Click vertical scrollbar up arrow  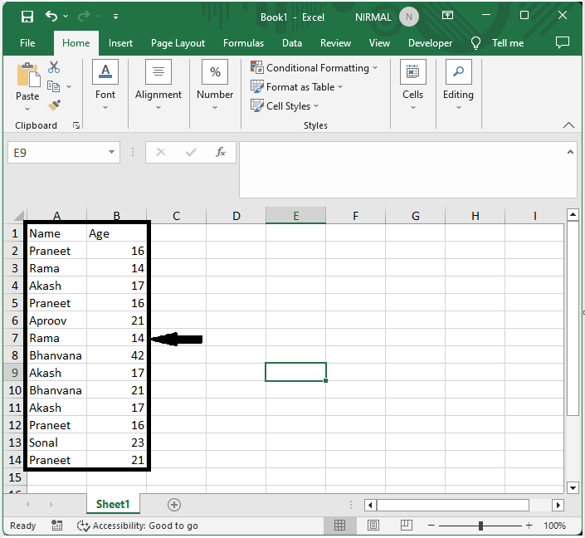(x=573, y=215)
